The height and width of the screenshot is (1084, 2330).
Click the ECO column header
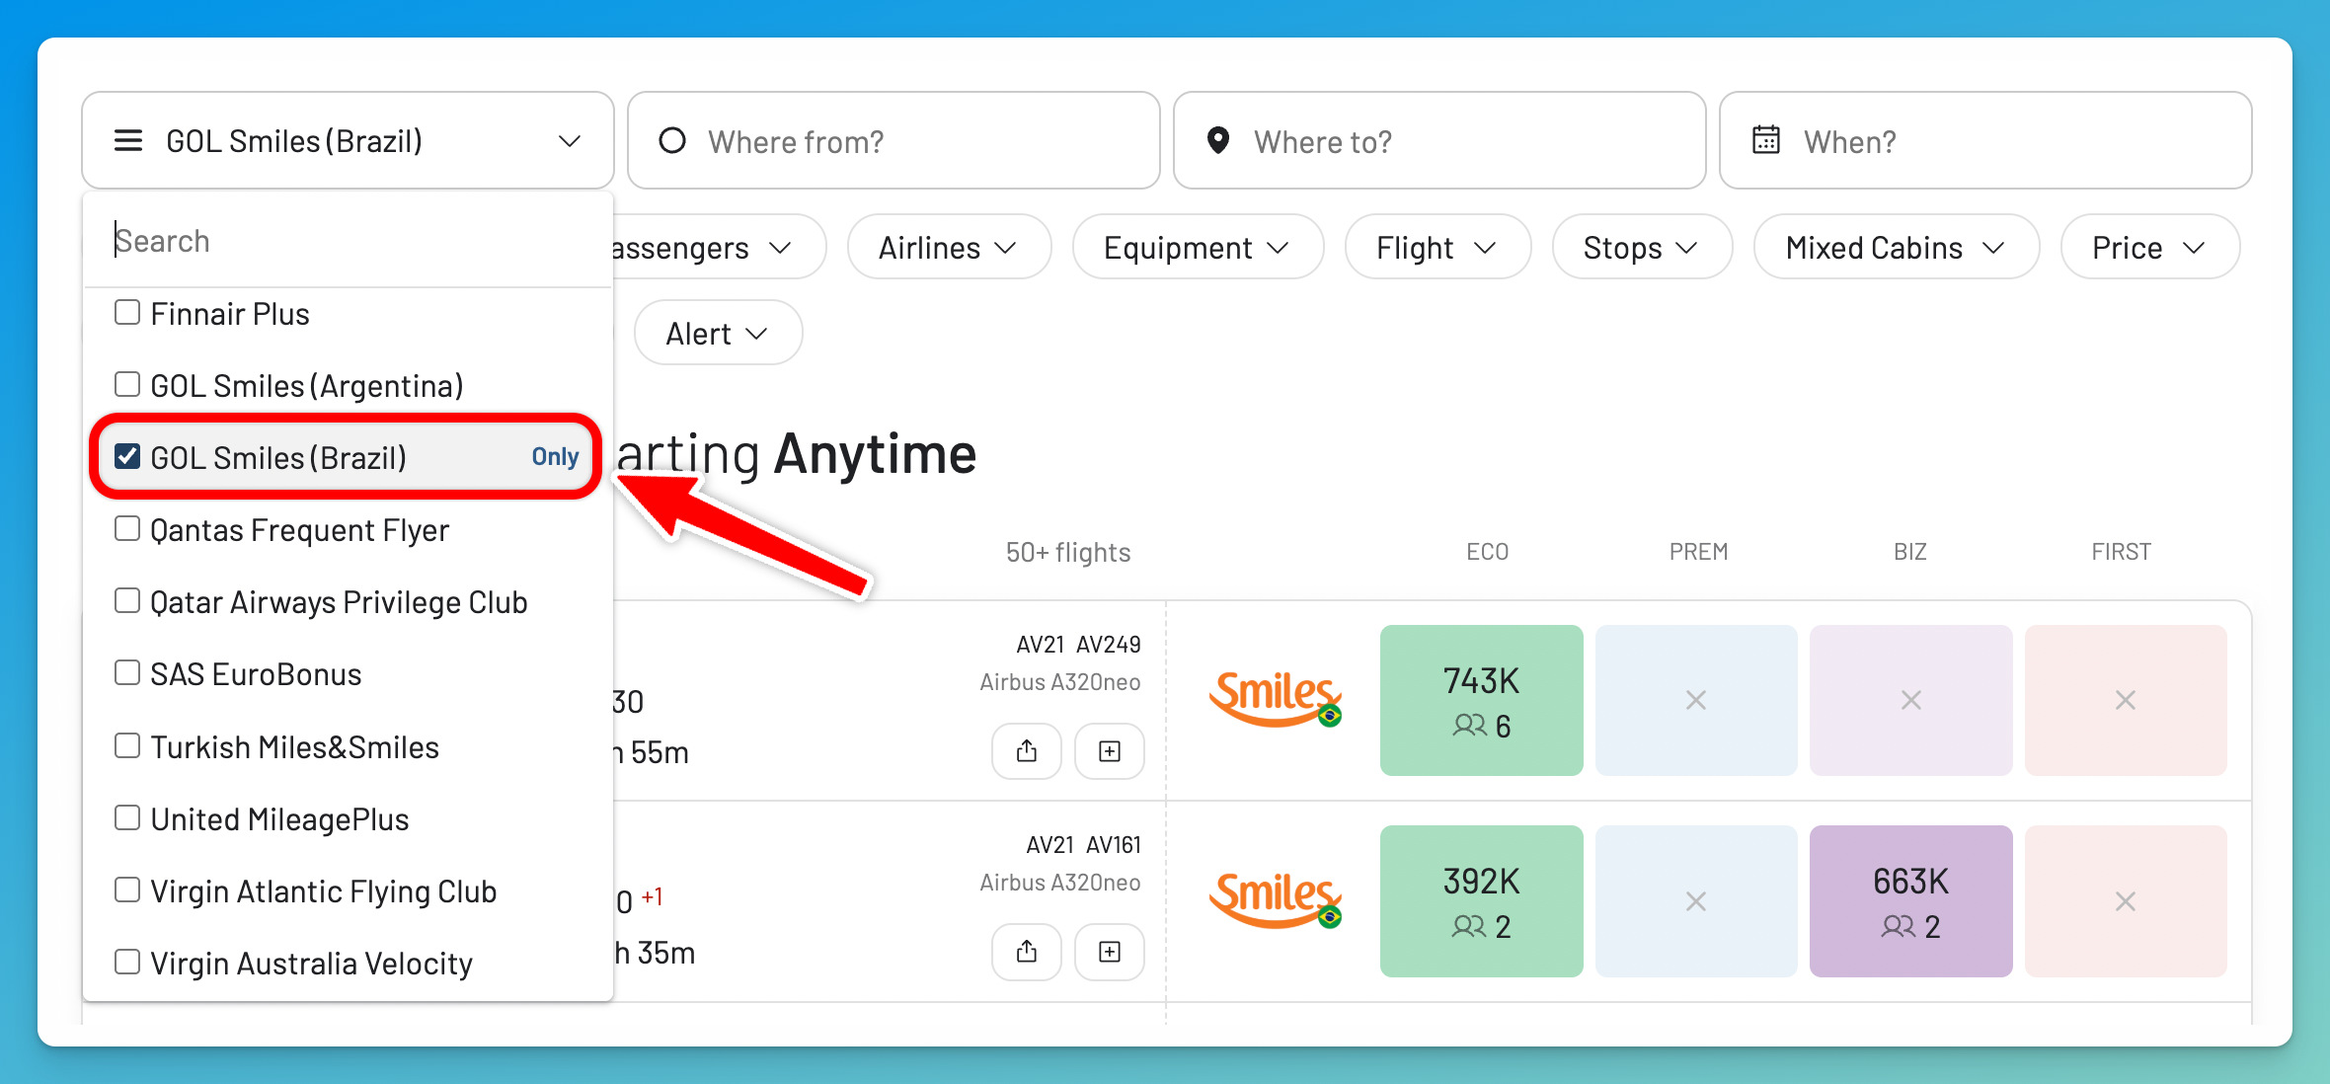point(1487,552)
